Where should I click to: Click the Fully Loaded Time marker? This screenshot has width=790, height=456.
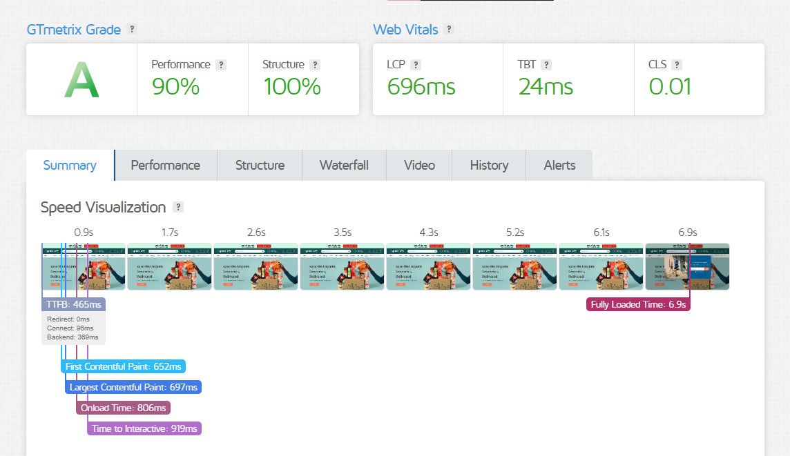(x=639, y=304)
